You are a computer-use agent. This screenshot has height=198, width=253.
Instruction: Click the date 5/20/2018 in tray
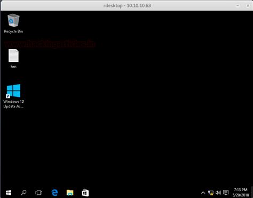tap(241, 195)
